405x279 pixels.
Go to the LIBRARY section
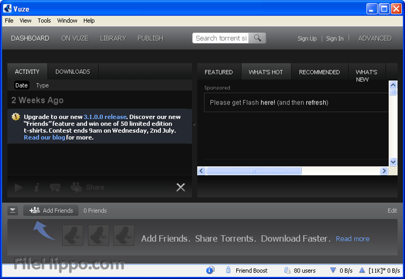click(113, 38)
